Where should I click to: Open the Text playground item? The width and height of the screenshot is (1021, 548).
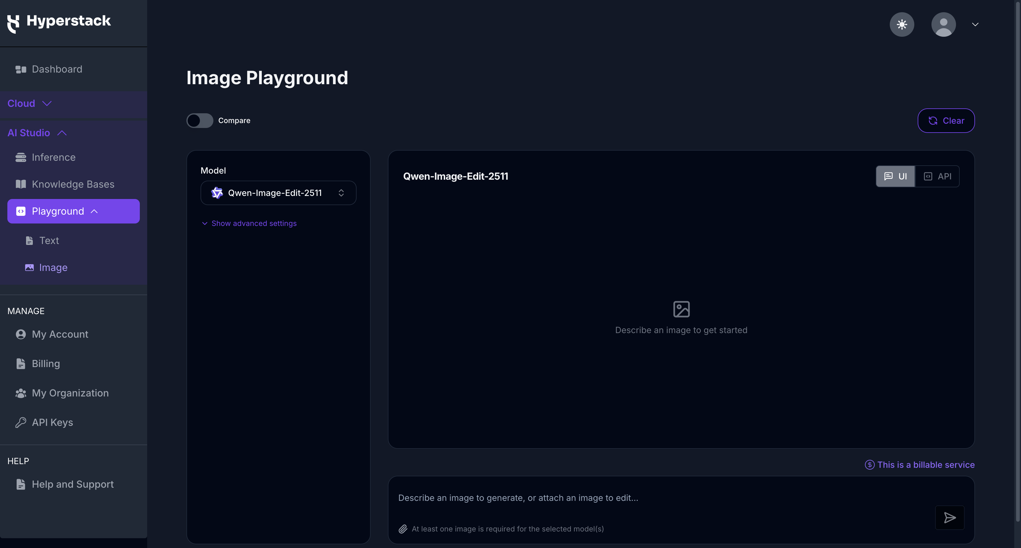[49, 241]
